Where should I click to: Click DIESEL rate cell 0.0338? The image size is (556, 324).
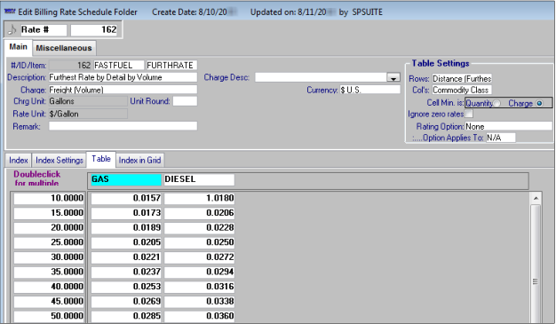pyautogui.click(x=199, y=301)
